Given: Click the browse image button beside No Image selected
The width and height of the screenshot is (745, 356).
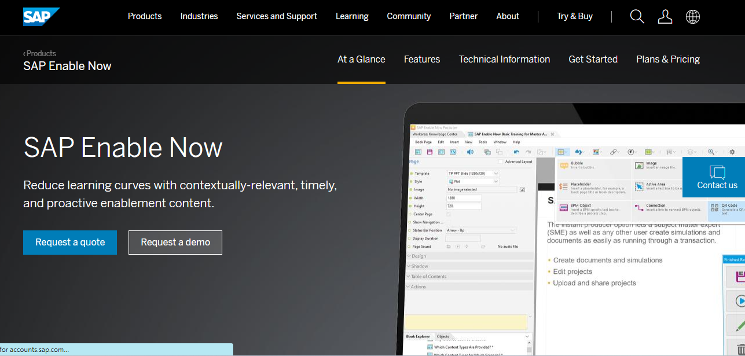Looking at the screenshot, I should click(522, 189).
